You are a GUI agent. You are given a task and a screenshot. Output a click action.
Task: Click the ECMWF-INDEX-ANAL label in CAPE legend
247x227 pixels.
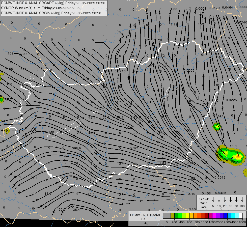click(145, 215)
